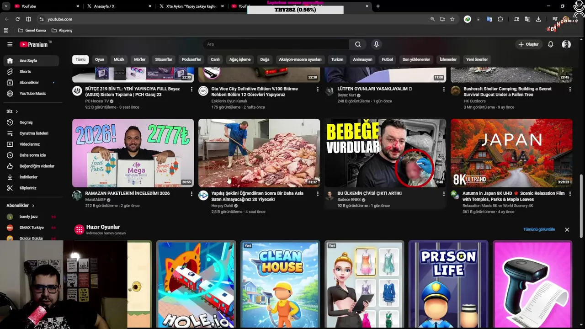Open Shorts from the sidebar
The image size is (585, 329).
click(31, 72)
